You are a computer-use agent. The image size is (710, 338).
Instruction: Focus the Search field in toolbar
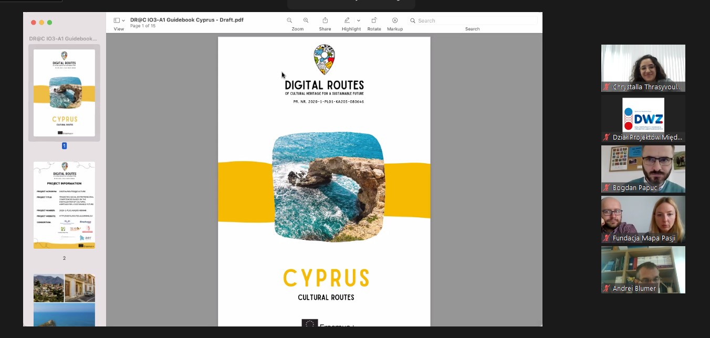pos(473,20)
